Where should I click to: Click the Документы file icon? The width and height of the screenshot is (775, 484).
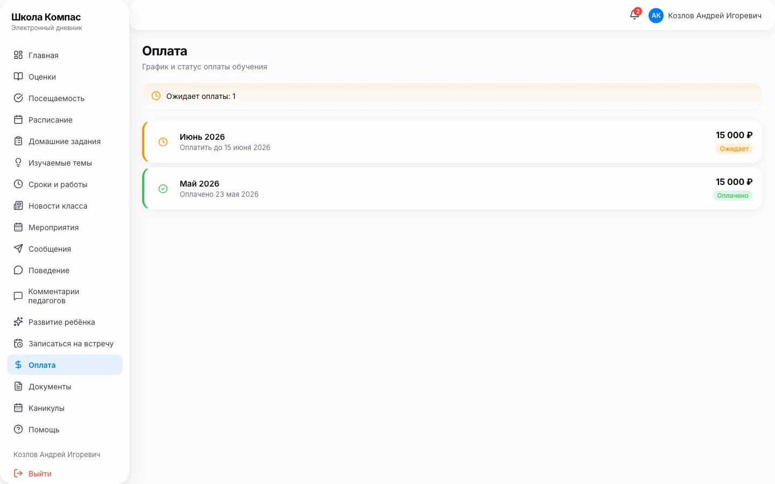pos(18,386)
